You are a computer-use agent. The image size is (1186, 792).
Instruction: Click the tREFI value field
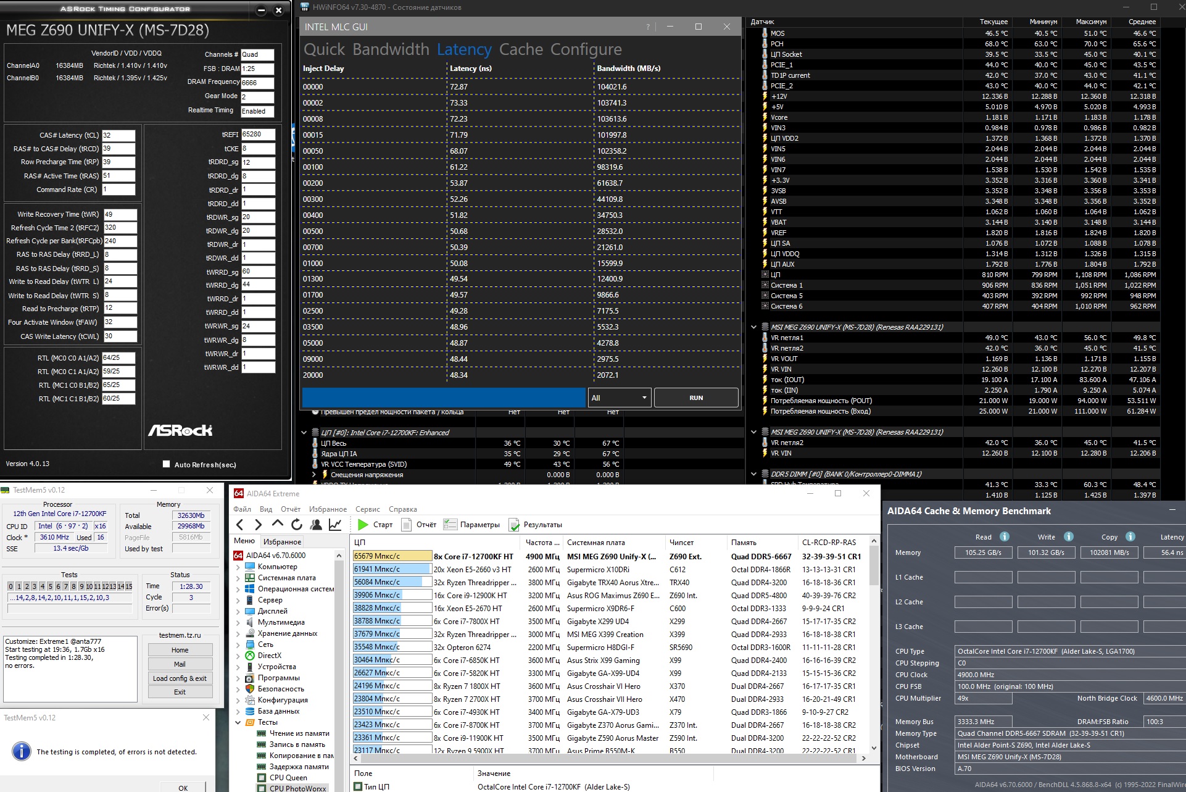257,134
